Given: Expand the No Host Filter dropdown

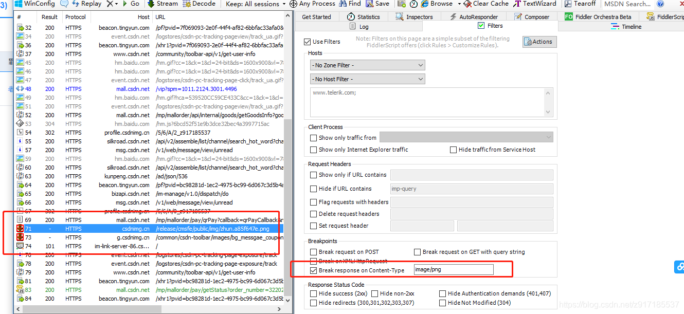Looking at the screenshot, I should (x=367, y=79).
